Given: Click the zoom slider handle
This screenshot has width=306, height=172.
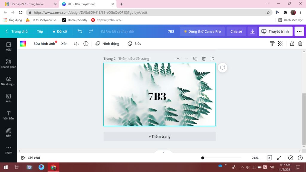Looking at the screenshot, I should click(203, 158).
